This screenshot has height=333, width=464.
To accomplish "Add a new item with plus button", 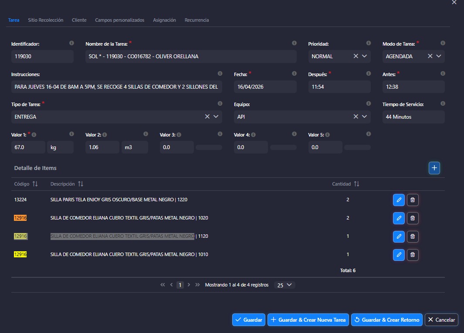I will tap(434, 168).
